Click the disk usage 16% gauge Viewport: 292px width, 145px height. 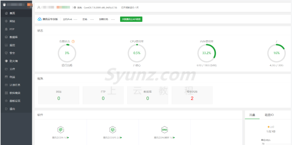click(x=276, y=53)
